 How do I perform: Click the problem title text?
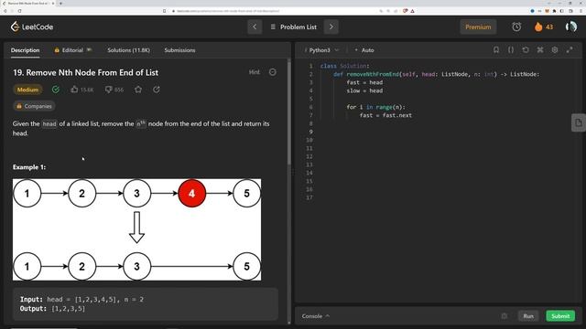coord(85,72)
